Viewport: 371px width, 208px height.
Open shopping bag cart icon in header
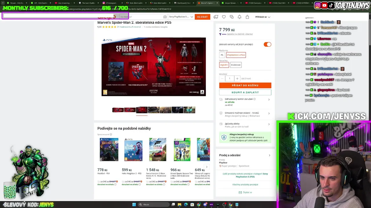point(247,17)
